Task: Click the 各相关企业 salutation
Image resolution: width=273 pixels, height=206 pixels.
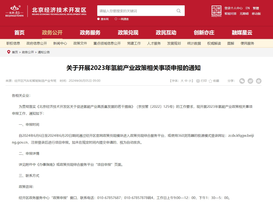Action: 21,95
